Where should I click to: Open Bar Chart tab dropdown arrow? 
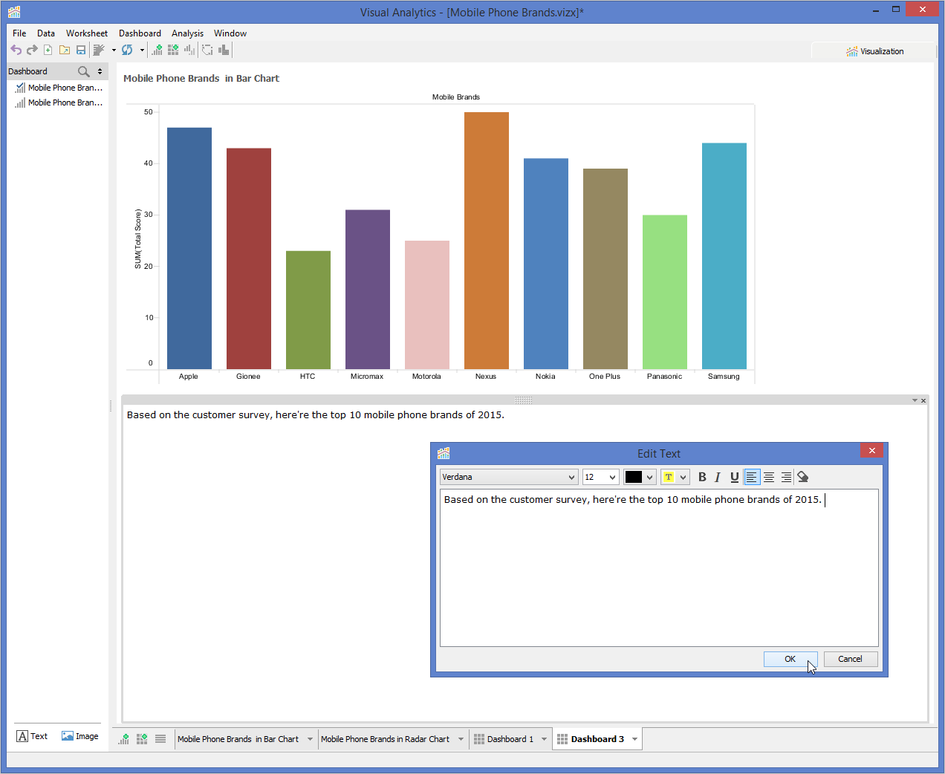[311, 739]
